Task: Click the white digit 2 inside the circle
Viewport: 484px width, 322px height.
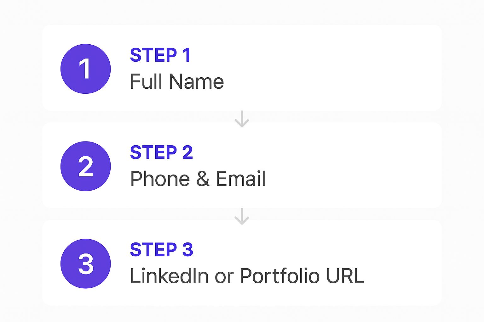Action: point(86,166)
